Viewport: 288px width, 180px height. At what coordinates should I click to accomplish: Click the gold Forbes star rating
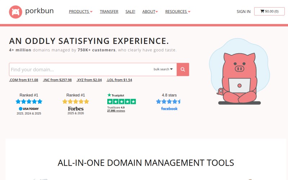pyautogui.click(x=76, y=102)
